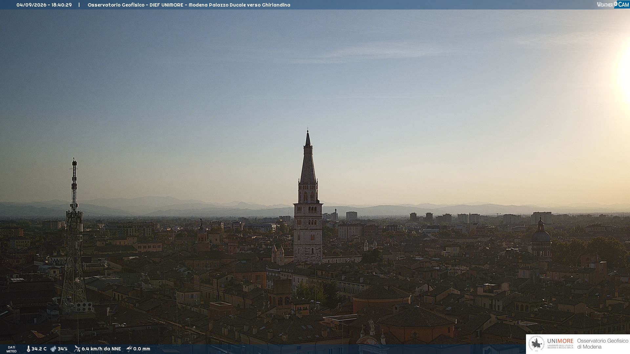Click the lattice radio antenna tower

pos(74,235)
